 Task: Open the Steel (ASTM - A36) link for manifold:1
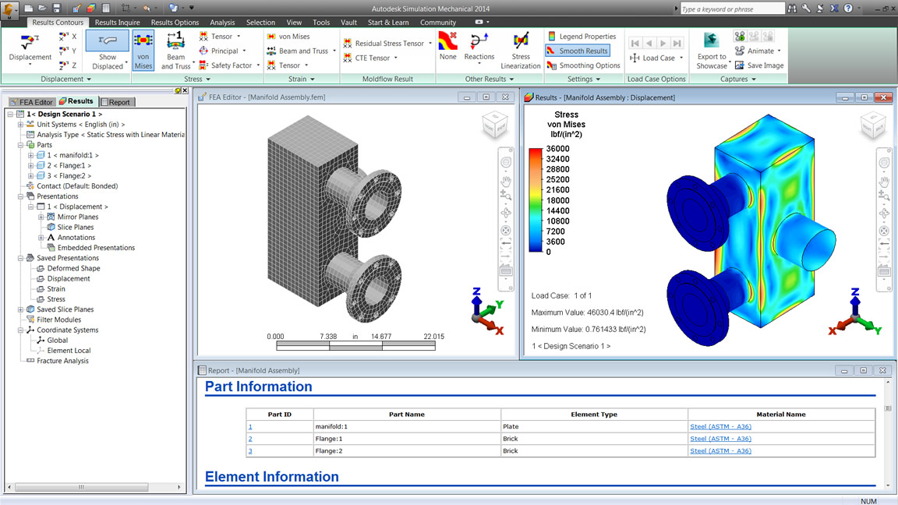[720, 426]
